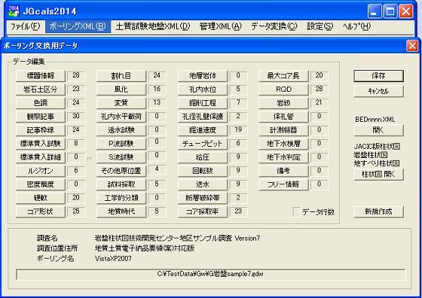The width and height of the screenshot is (422, 298).
Task: Toggle the データ行数 checkbox
Action: 297,212
